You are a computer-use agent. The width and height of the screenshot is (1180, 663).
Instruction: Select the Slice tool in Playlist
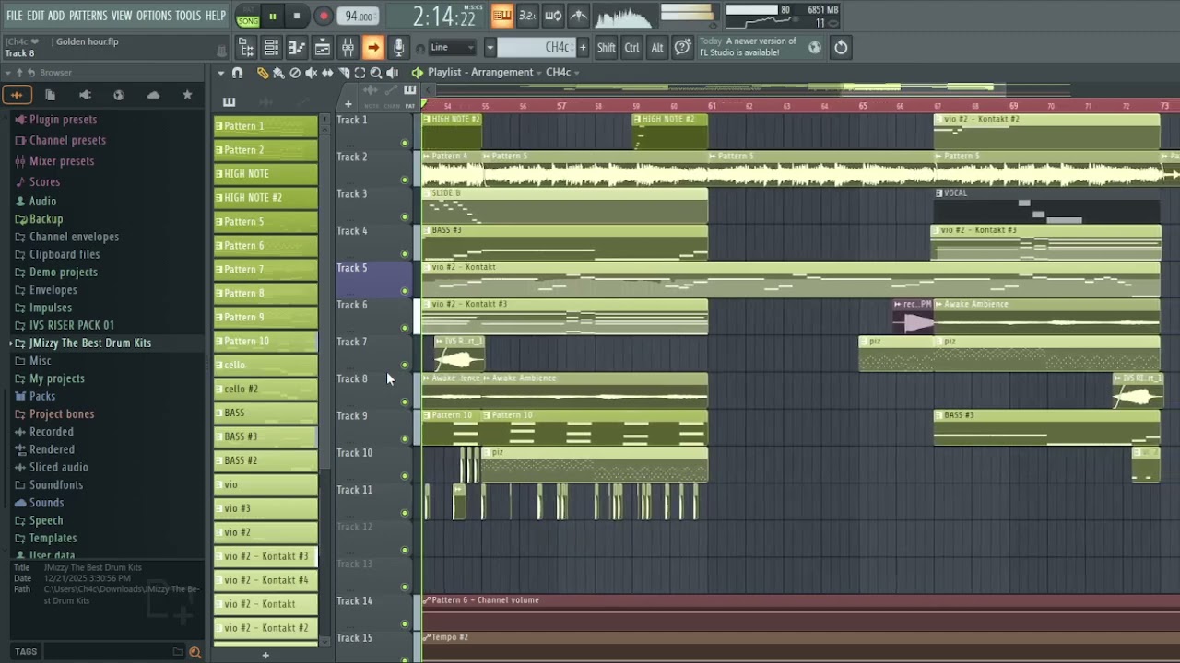[344, 73]
